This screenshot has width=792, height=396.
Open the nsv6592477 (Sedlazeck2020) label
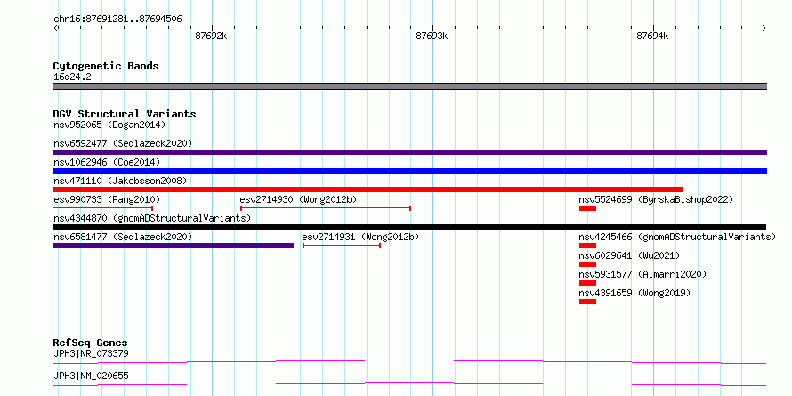(x=123, y=143)
